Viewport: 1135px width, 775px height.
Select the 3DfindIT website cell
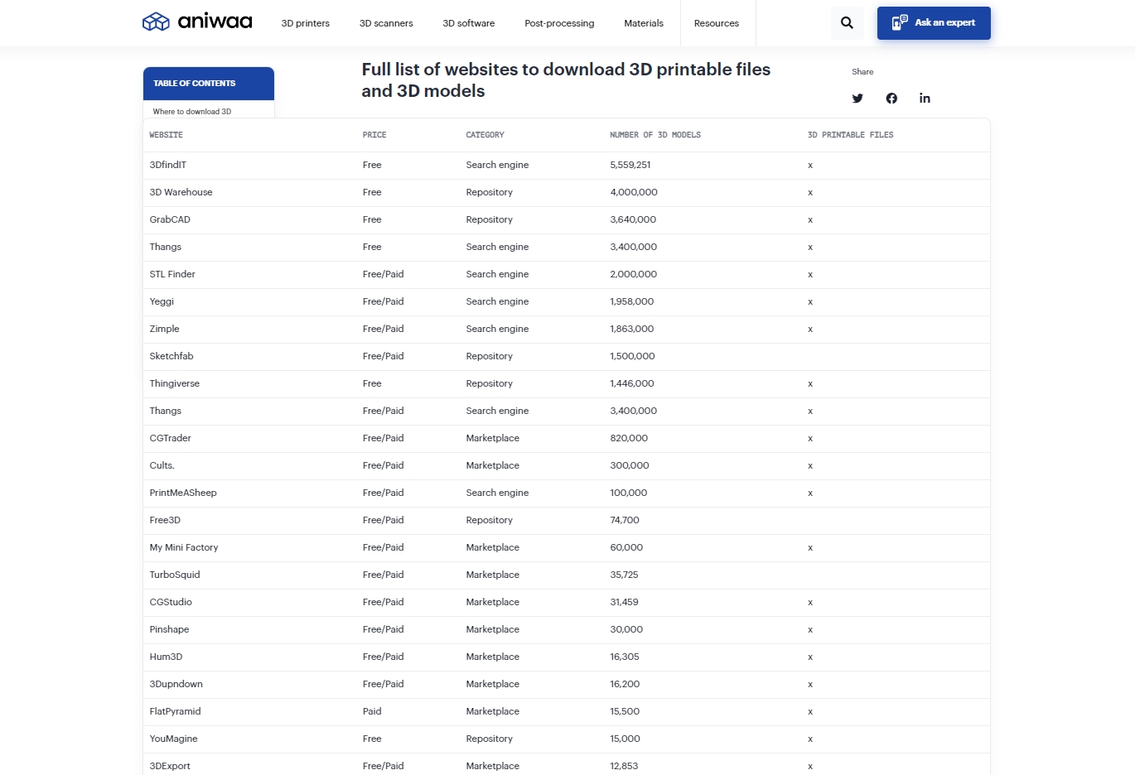click(168, 165)
